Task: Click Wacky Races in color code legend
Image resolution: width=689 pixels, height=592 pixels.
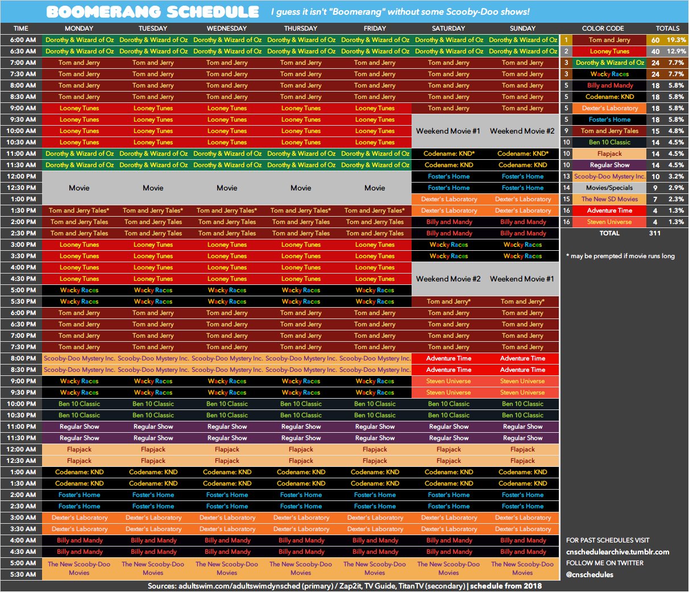Action: tap(609, 74)
